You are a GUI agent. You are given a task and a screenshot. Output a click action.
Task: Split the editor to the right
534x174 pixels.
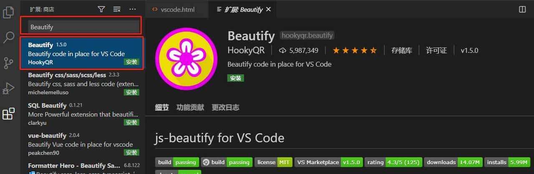coord(522,9)
